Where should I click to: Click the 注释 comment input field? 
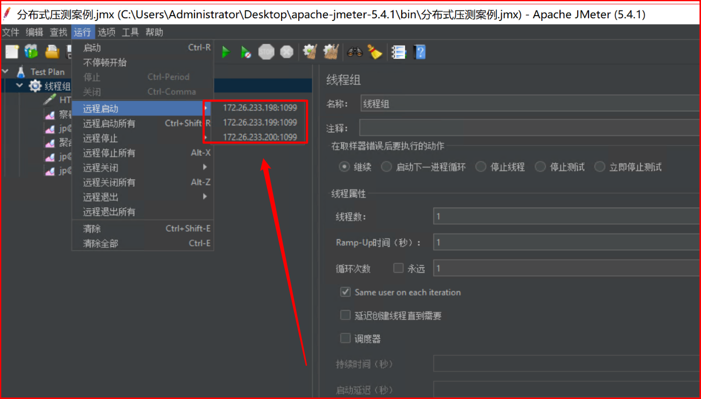point(530,128)
